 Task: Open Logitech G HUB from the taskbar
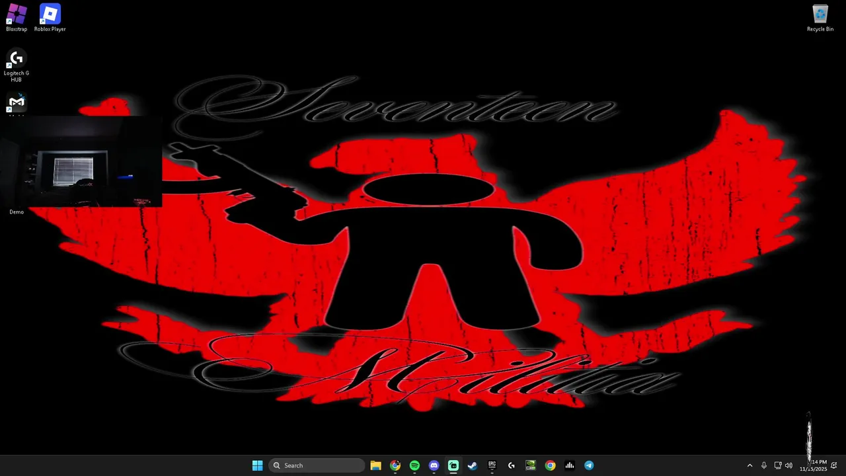[511, 465]
